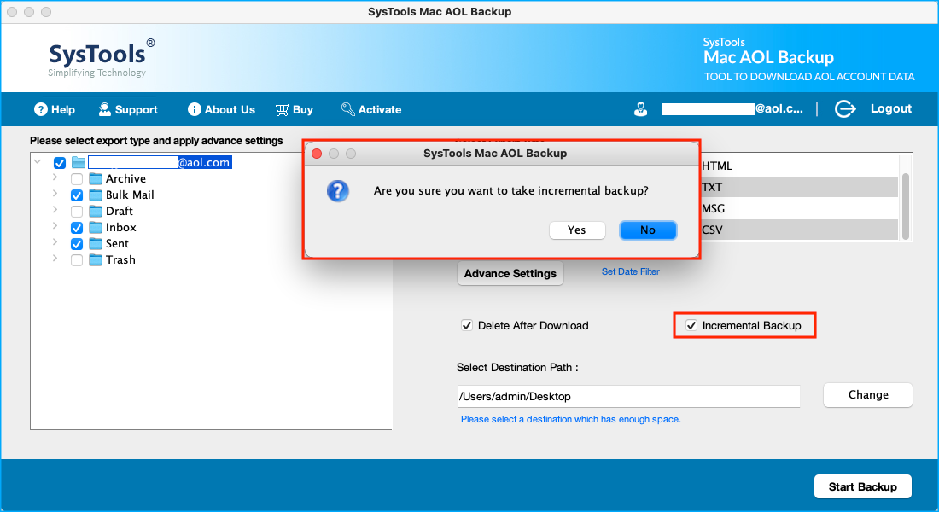The height and width of the screenshot is (512, 939).
Task: Open Advance Settings
Action: click(510, 273)
